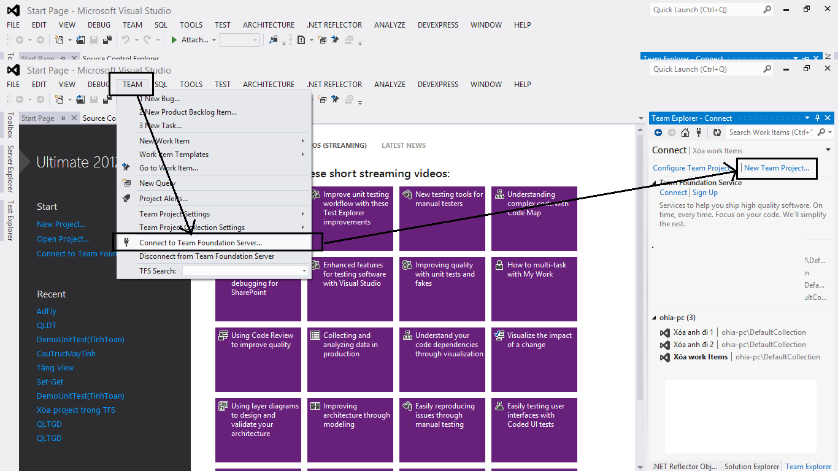Click the Team Explorer back arrow

coord(658,132)
